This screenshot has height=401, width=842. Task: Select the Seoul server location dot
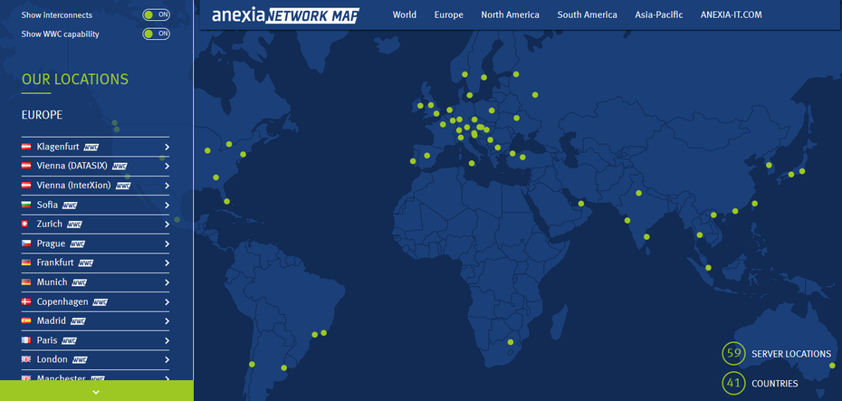(x=769, y=165)
